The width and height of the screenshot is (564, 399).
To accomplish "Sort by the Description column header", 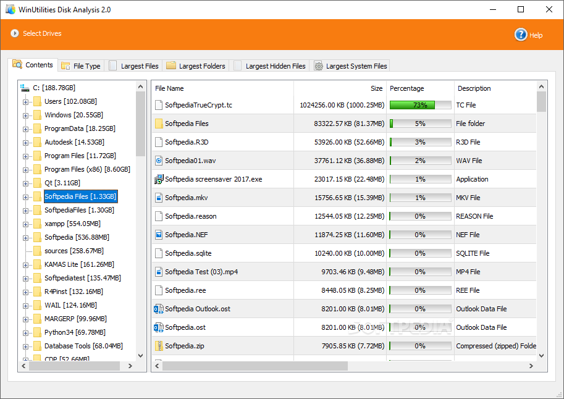I will coord(495,88).
